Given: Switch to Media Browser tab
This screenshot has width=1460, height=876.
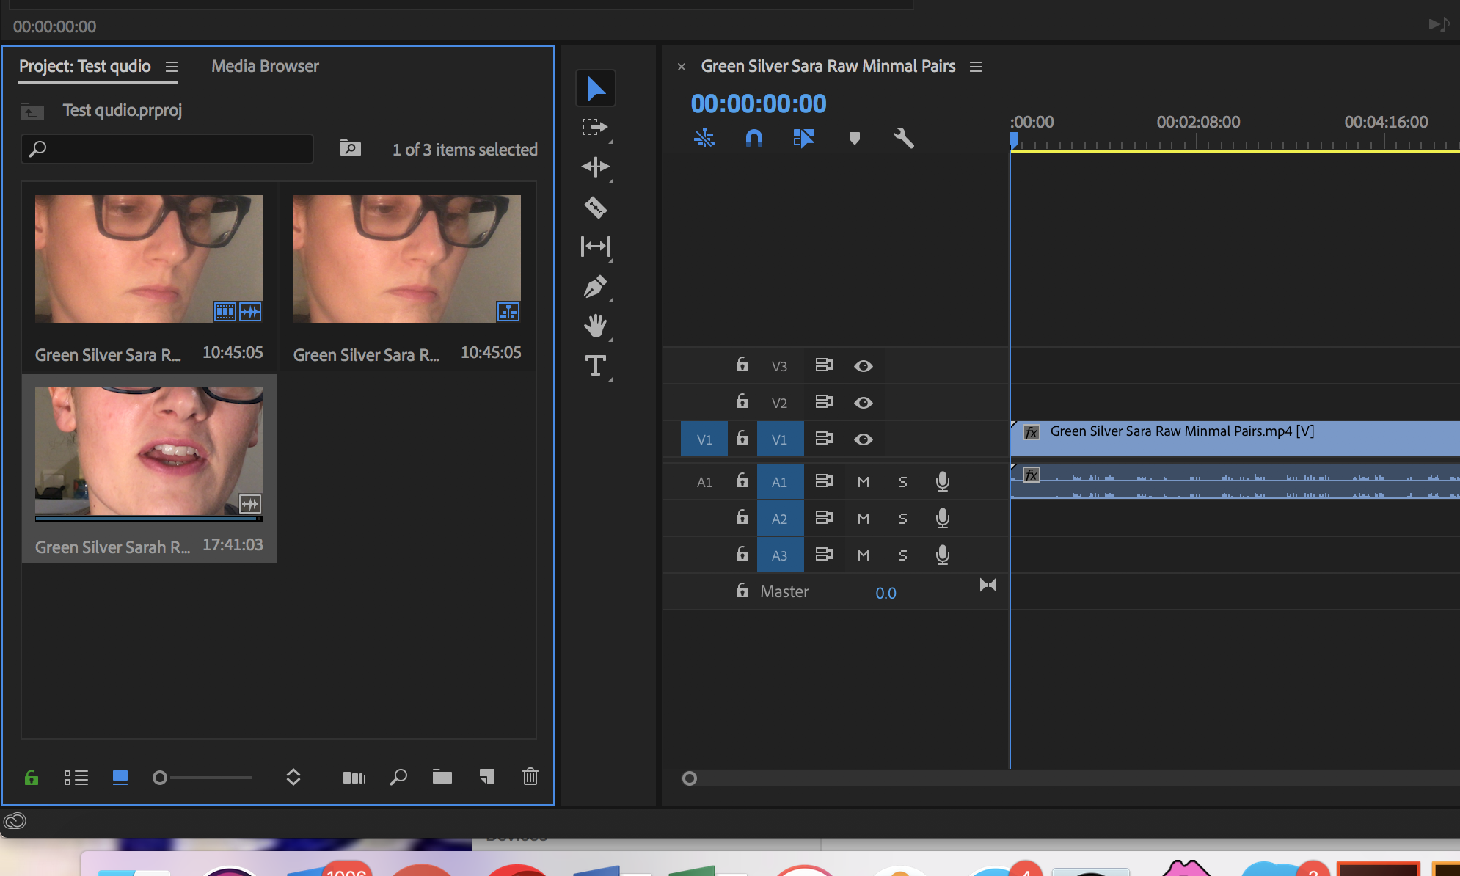Looking at the screenshot, I should [265, 67].
